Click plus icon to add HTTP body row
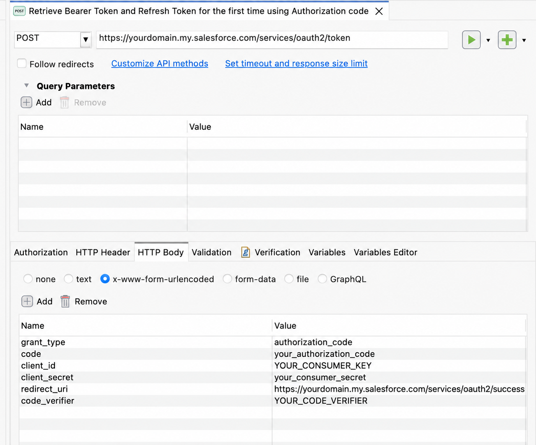The width and height of the screenshot is (536, 445). (27, 301)
